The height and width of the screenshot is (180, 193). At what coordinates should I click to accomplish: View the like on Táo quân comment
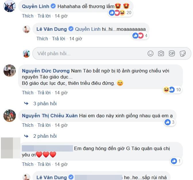point(176,161)
